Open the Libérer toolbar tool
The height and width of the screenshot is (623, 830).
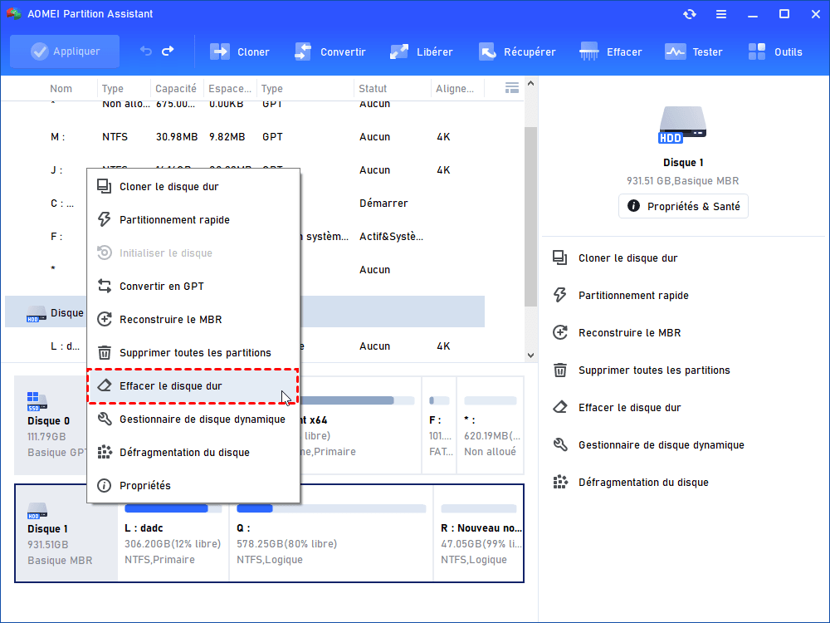[x=421, y=52]
